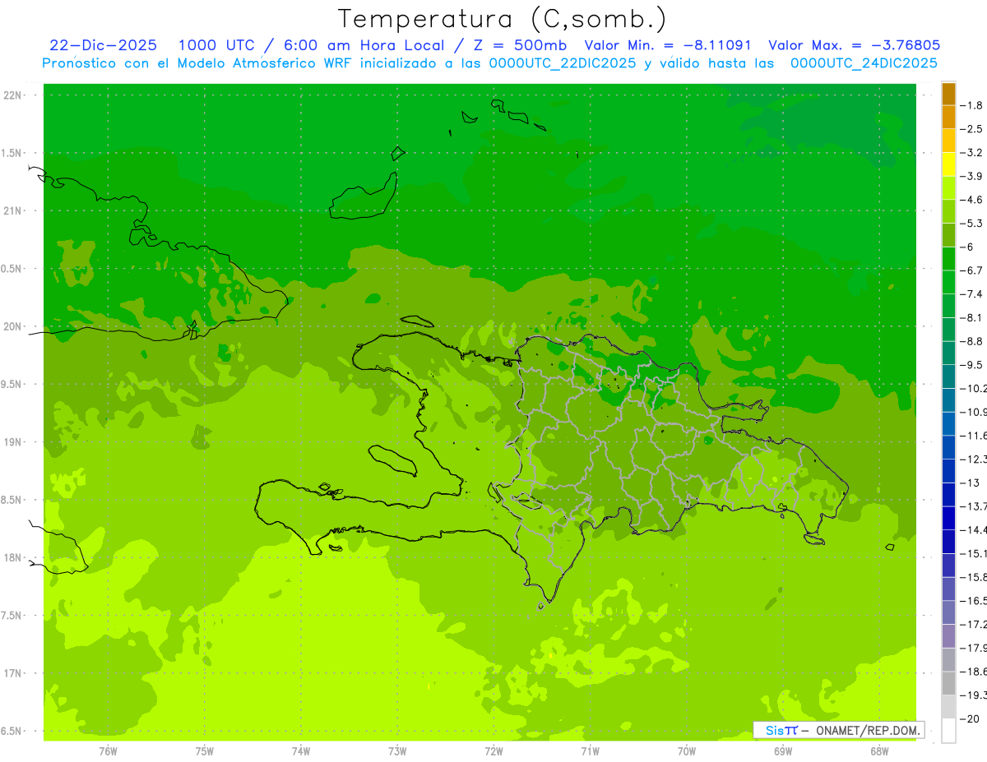Click the '18N' latitude label
Image resolution: width=987 pixels, height=762 pixels.
tap(13, 557)
